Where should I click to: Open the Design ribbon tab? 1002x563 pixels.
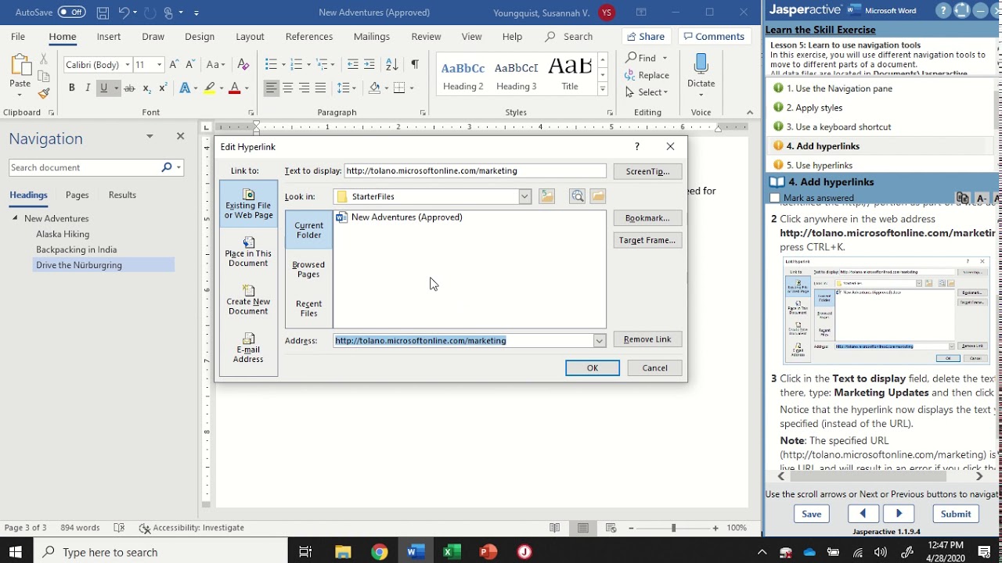click(x=200, y=37)
